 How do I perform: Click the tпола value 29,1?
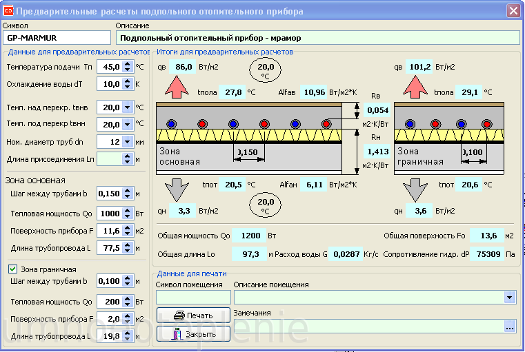468,92
